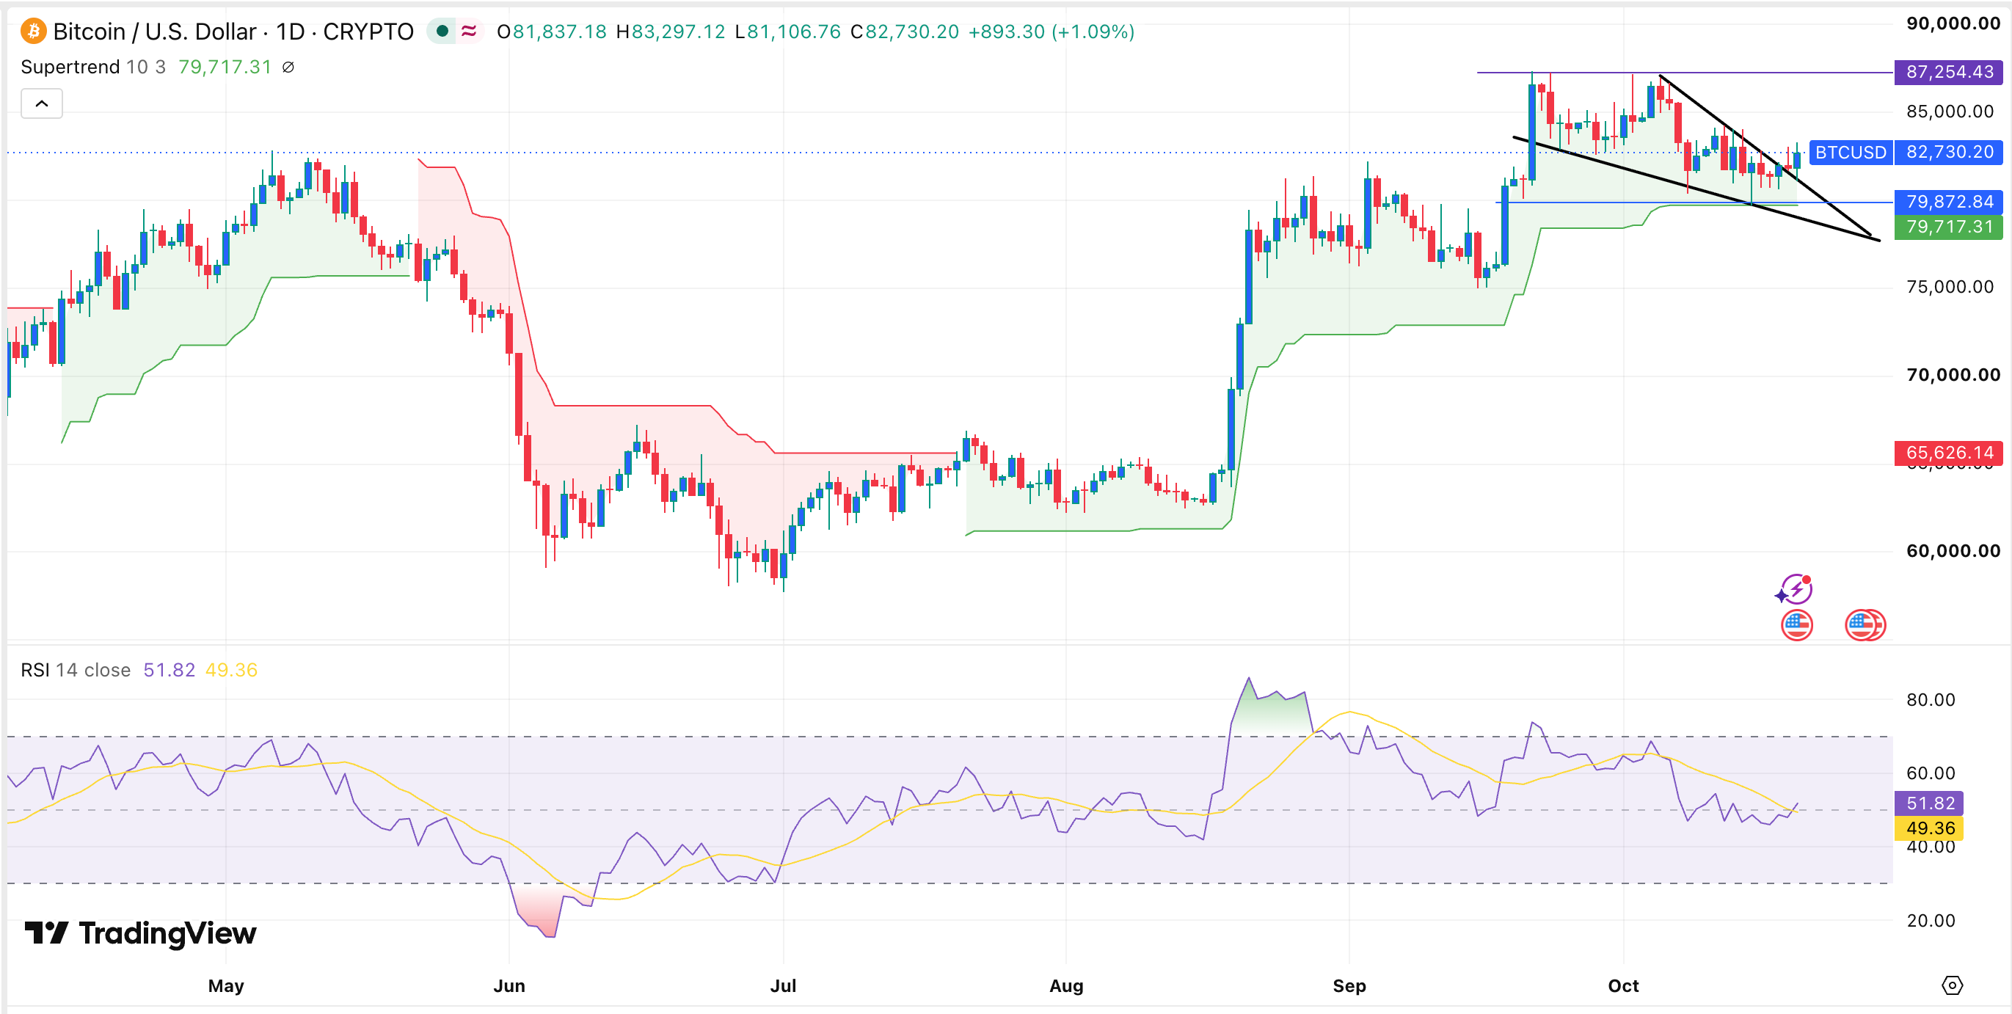Click the purple 87,254.43 price label
The width and height of the screenshot is (2012, 1014).
coord(1949,72)
